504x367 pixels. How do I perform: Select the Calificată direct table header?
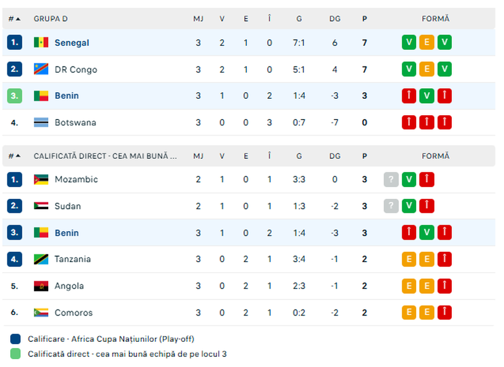coord(105,156)
